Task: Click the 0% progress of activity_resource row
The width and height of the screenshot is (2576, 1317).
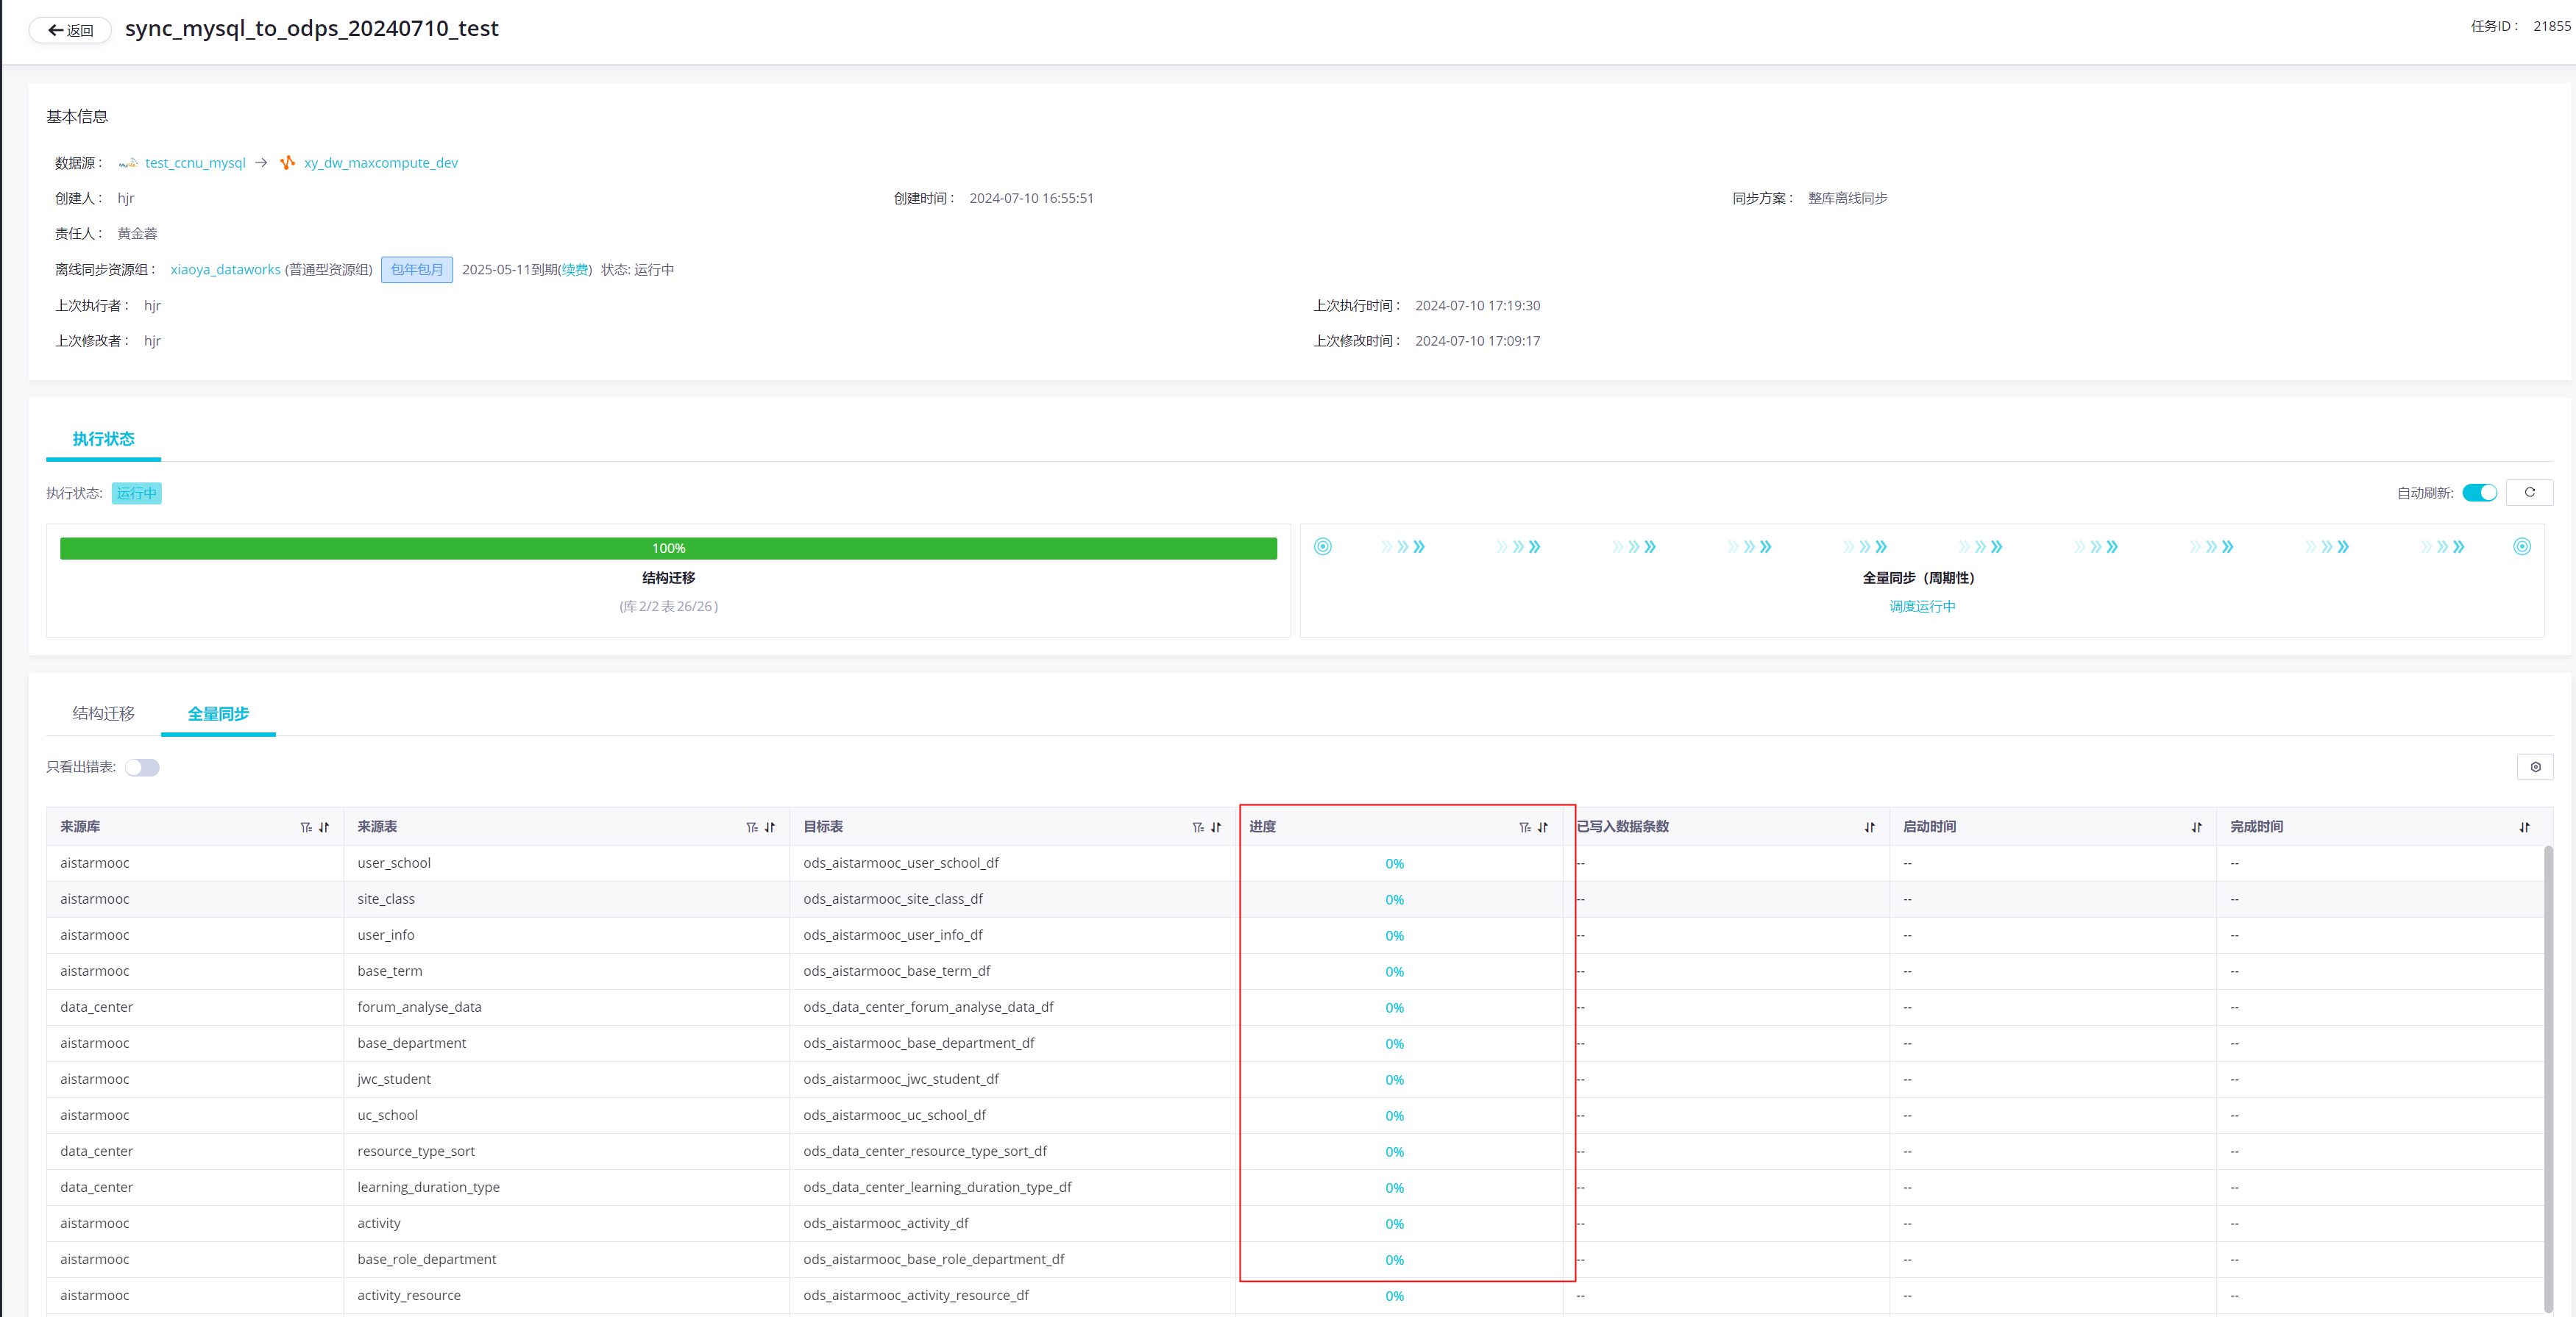Action: (1394, 1296)
